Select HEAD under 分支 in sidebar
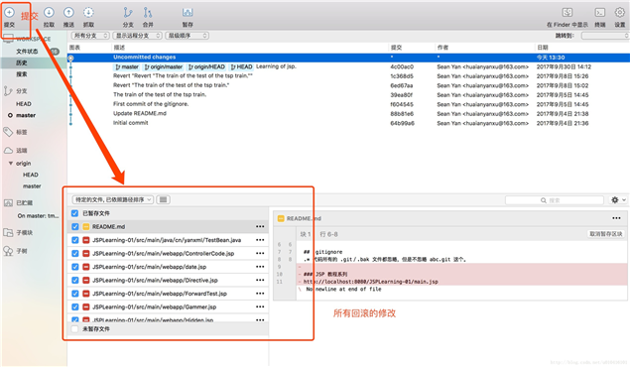630x367 pixels. pyautogui.click(x=24, y=103)
